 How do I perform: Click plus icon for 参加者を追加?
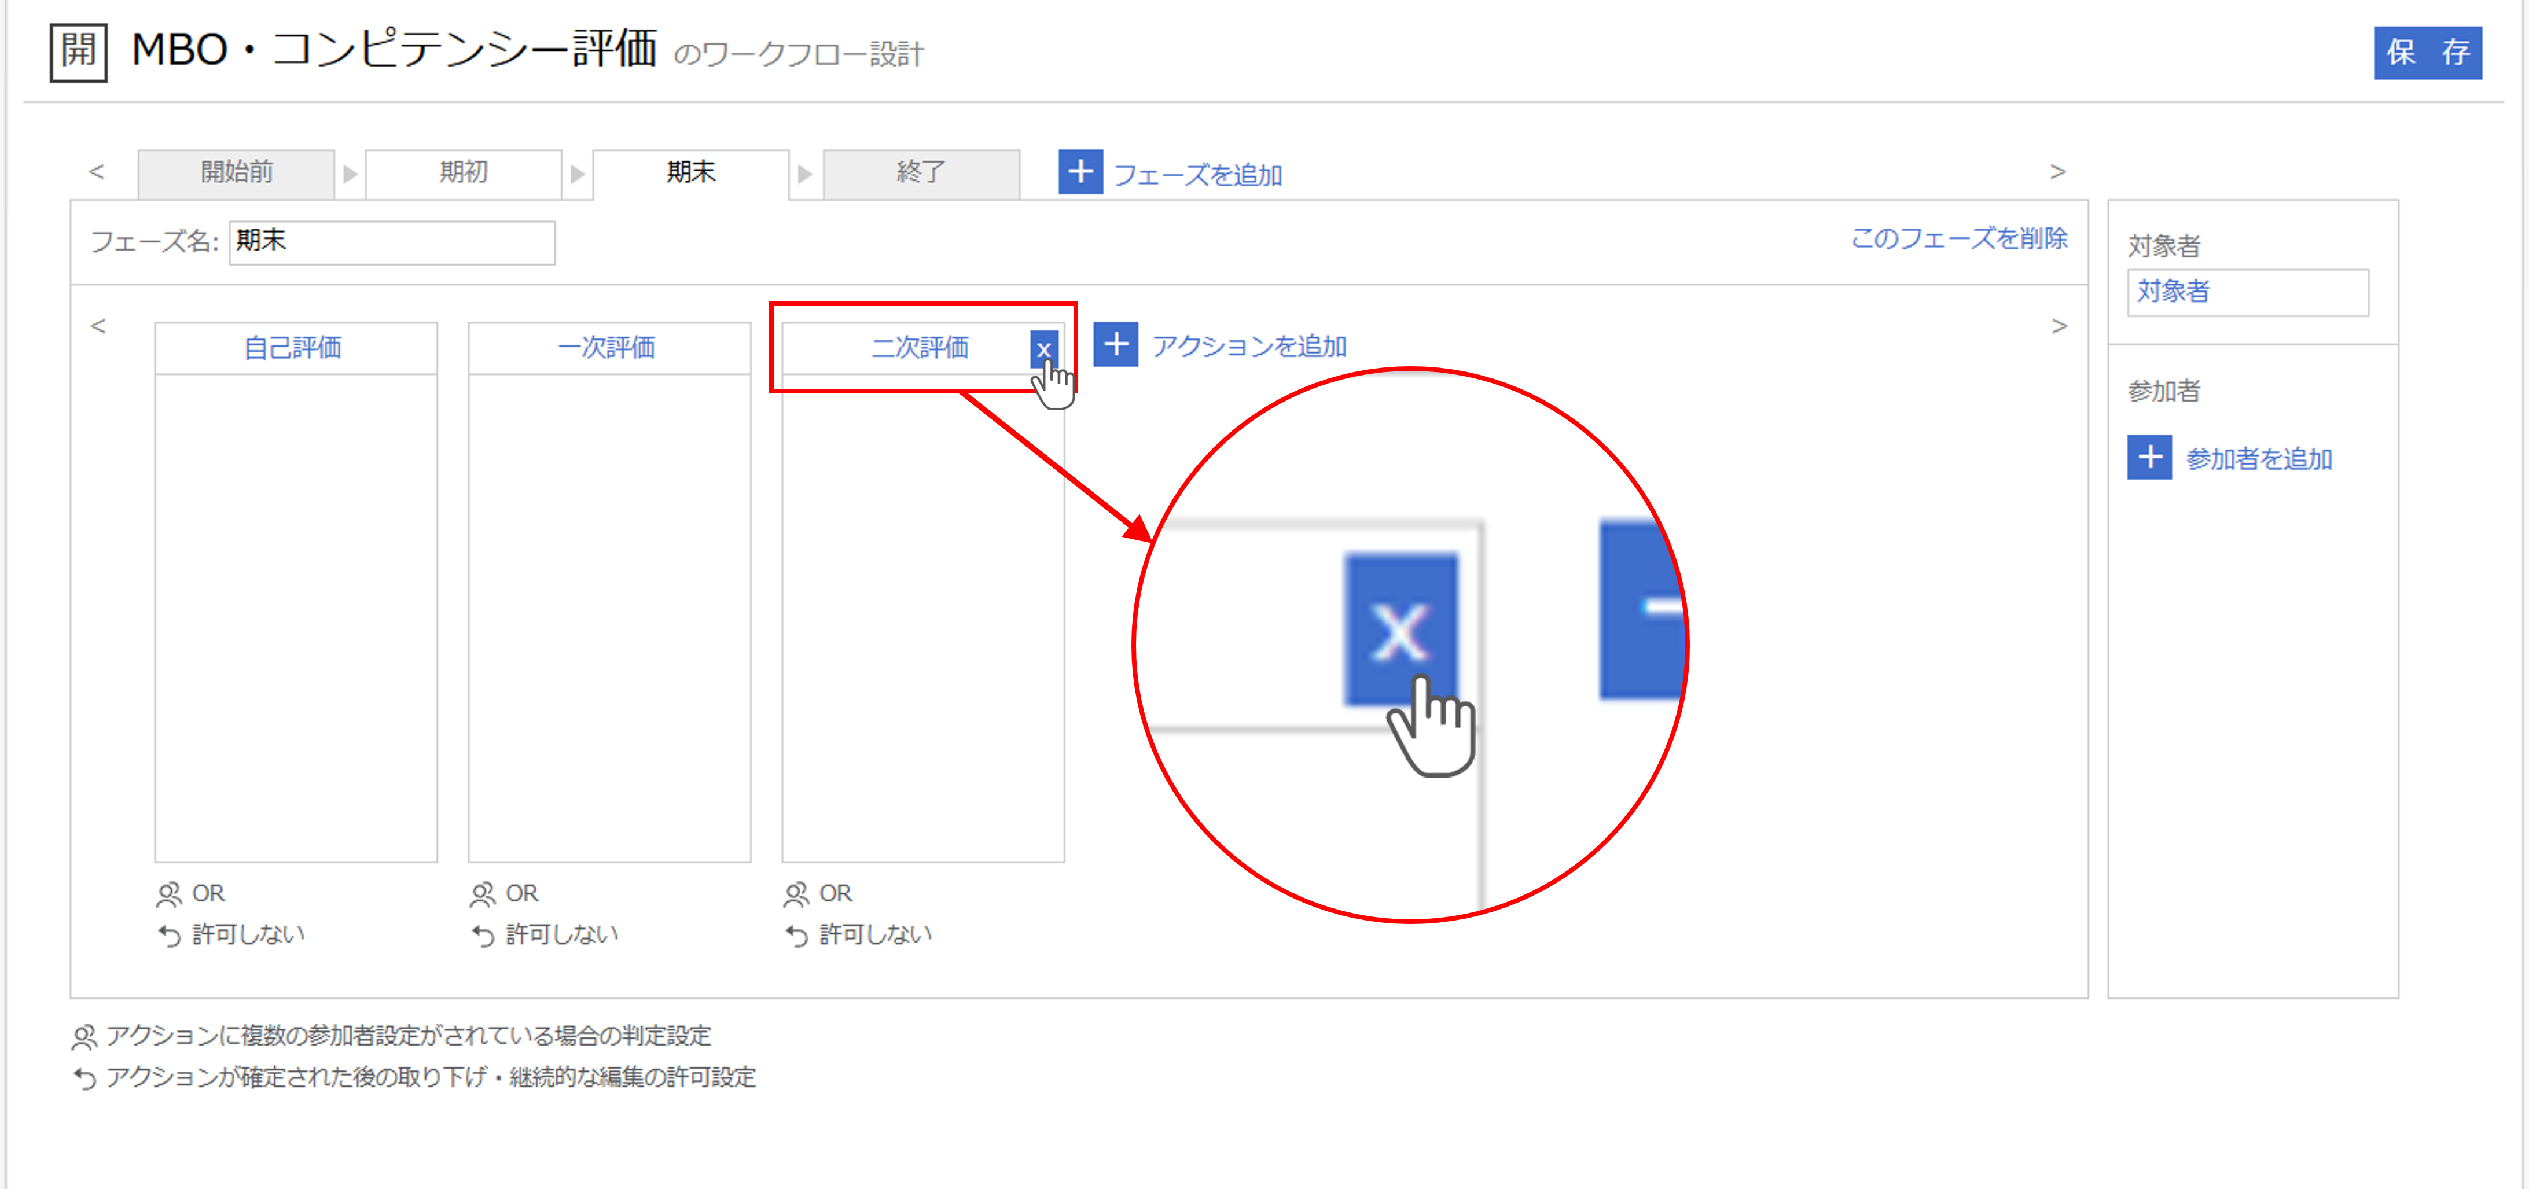click(2149, 458)
